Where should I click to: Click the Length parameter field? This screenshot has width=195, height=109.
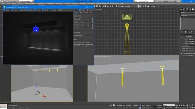[x=191, y=39]
